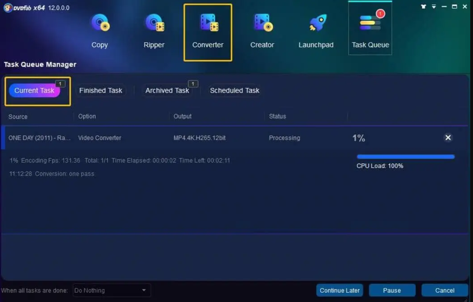Open the Ripper module icon
This screenshot has width=473, height=302.
pyautogui.click(x=154, y=23)
